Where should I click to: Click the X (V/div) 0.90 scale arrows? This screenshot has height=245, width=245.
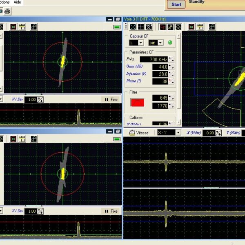(x=218, y=133)
